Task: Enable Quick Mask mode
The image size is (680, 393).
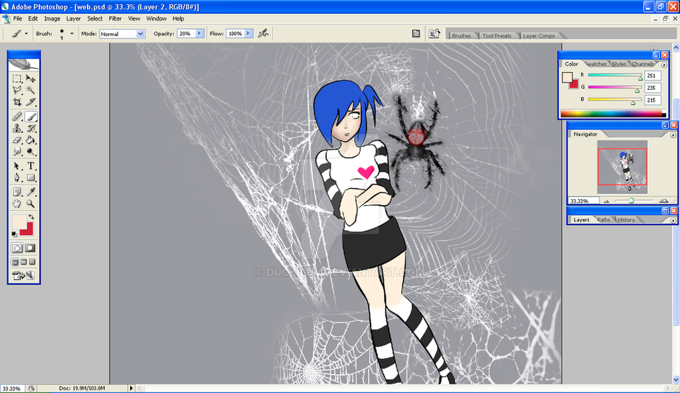Action: 31,248
